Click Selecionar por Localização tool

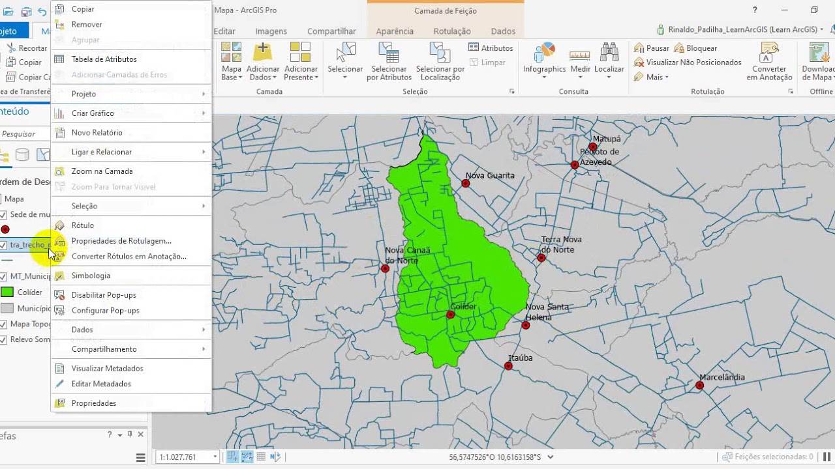click(x=440, y=61)
